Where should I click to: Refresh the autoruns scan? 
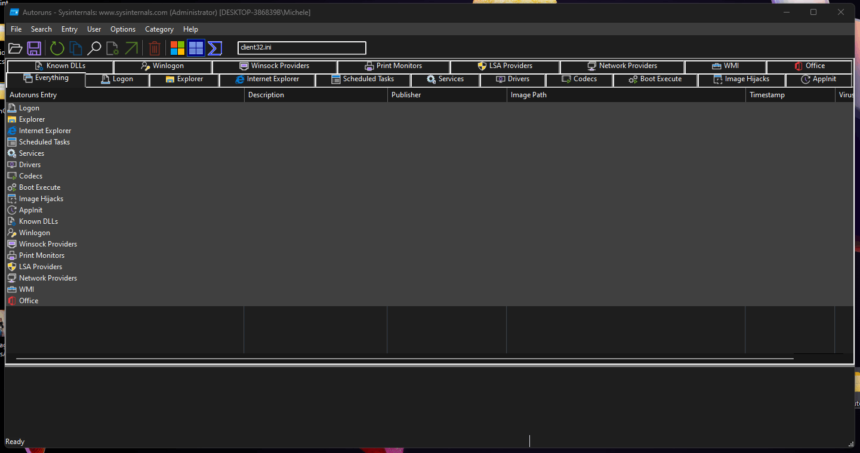point(57,48)
